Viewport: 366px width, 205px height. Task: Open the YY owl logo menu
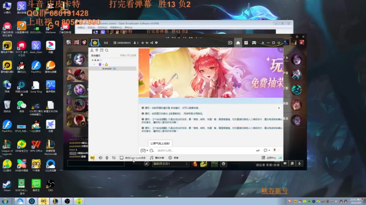click(x=92, y=158)
